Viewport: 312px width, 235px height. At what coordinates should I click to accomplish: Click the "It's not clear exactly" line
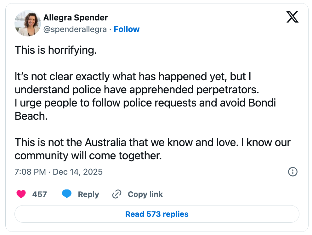click(x=133, y=77)
